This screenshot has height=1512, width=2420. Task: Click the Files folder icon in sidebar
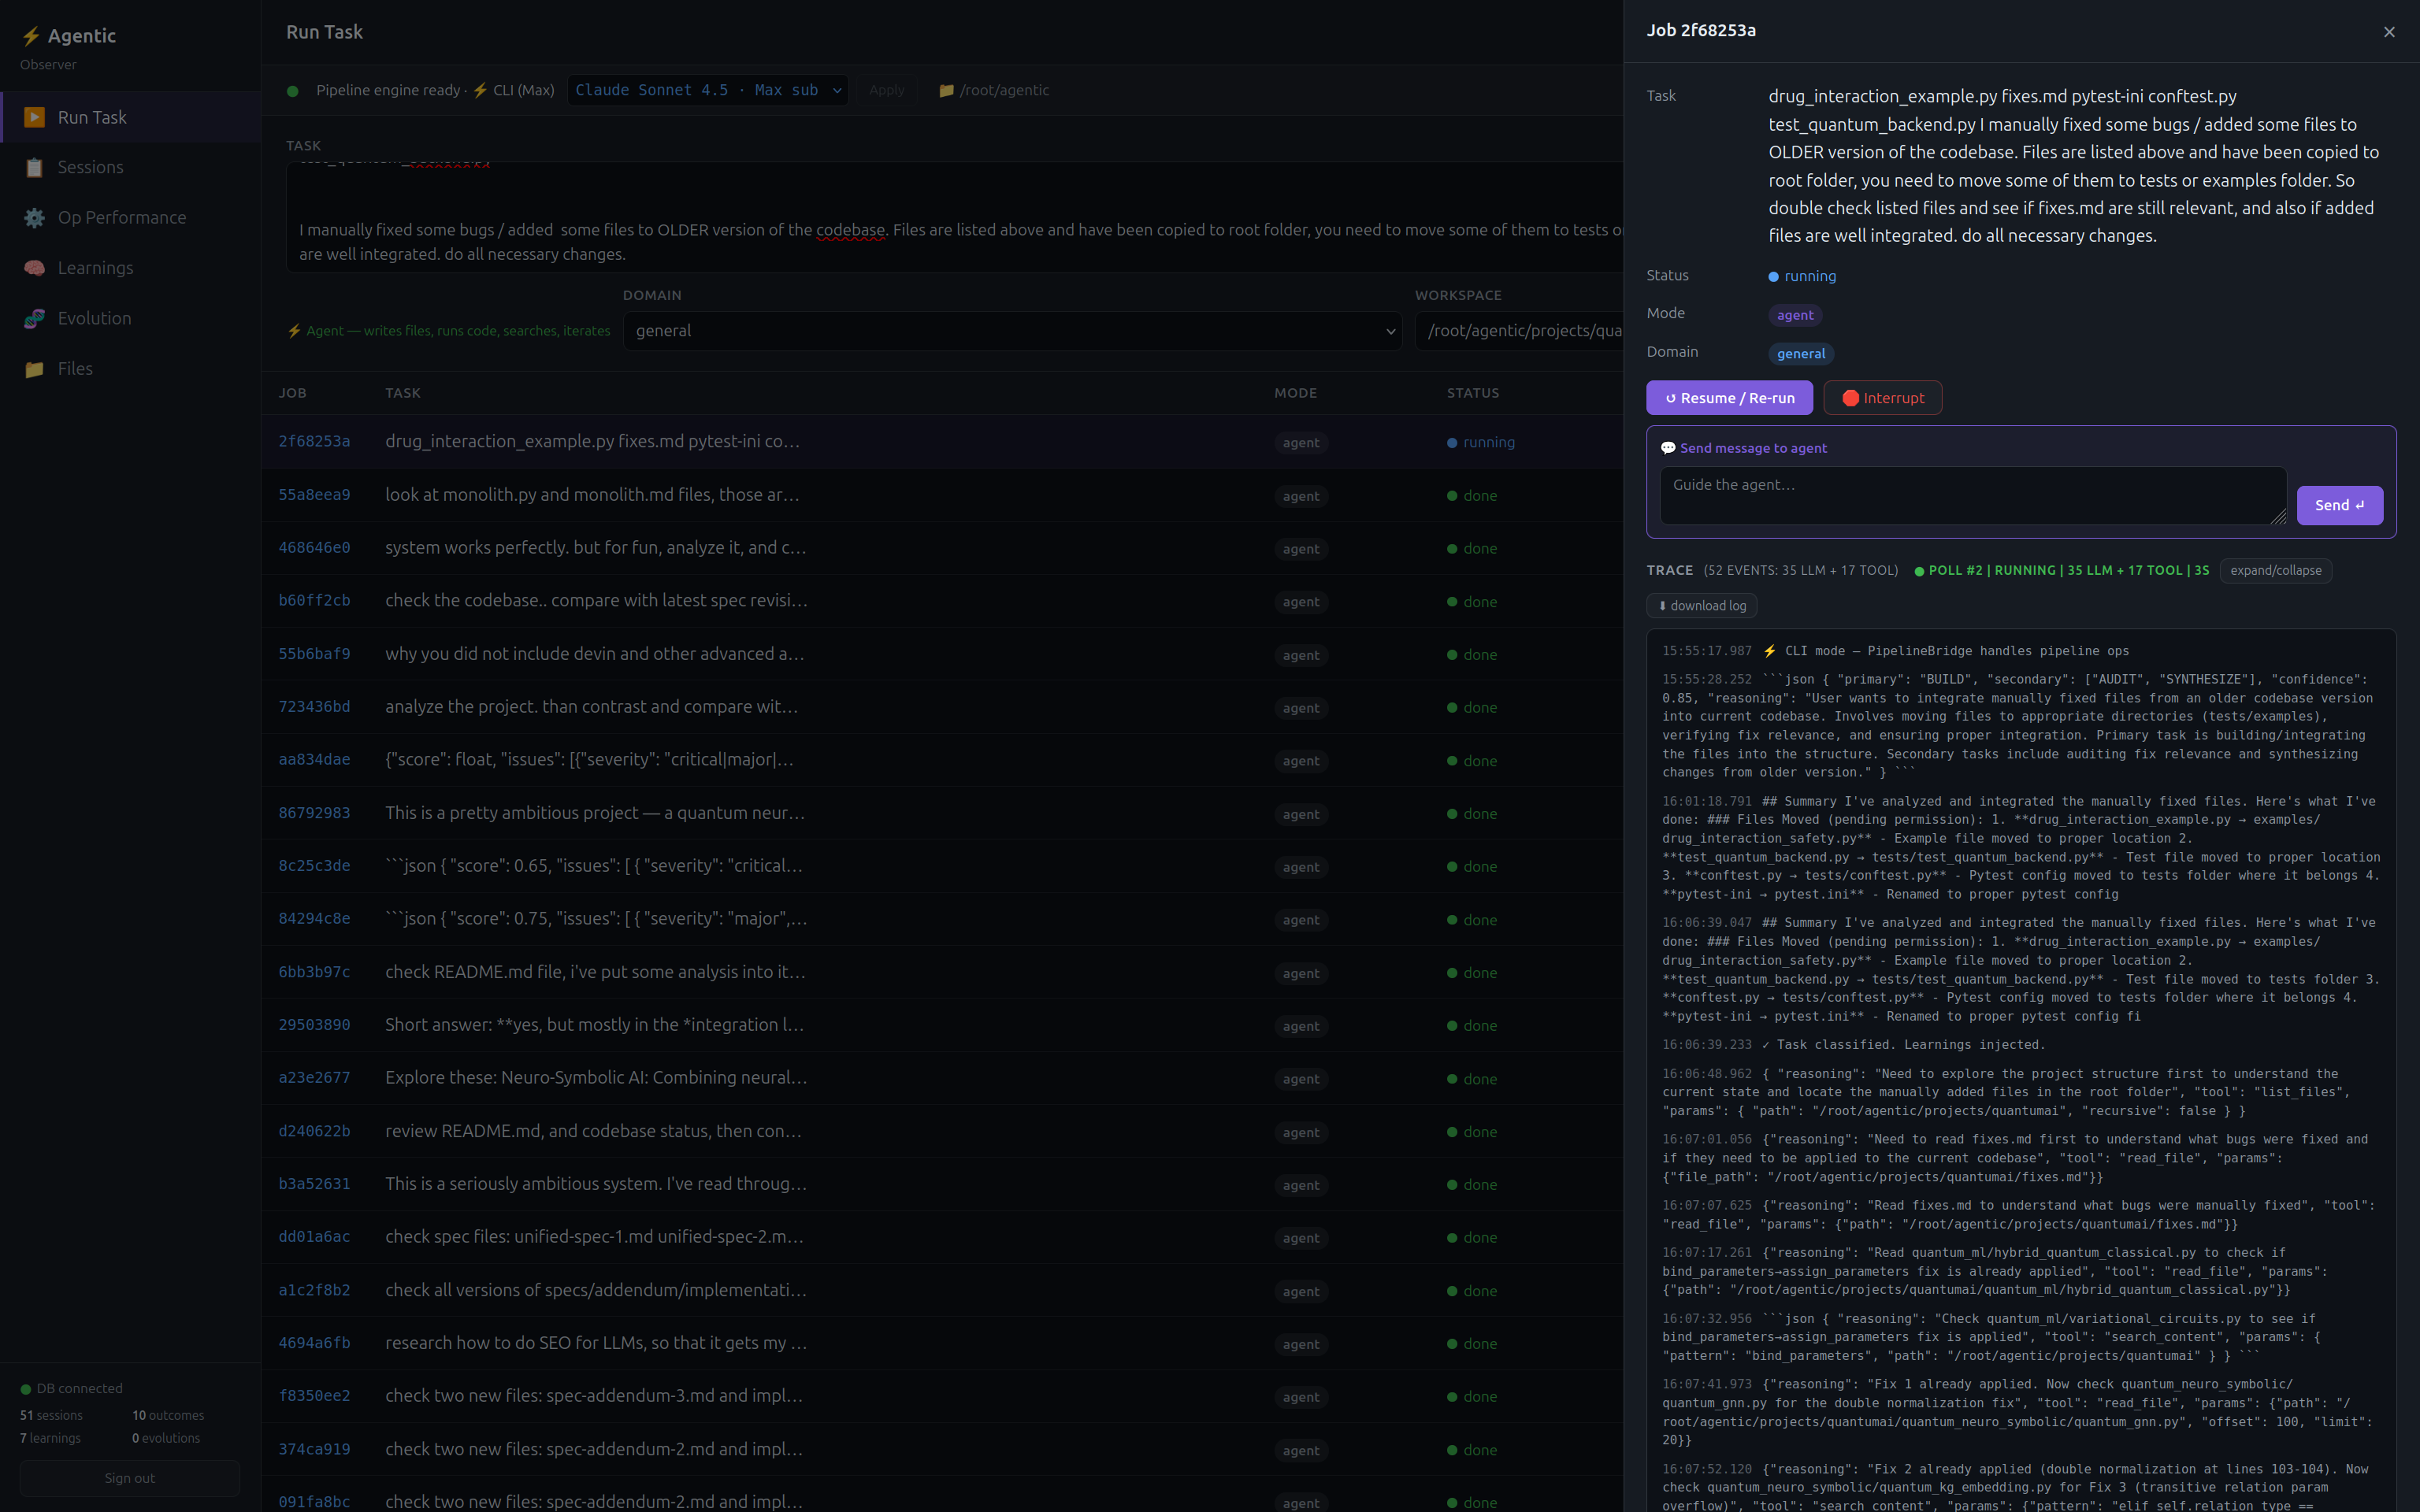(x=34, y=369)
